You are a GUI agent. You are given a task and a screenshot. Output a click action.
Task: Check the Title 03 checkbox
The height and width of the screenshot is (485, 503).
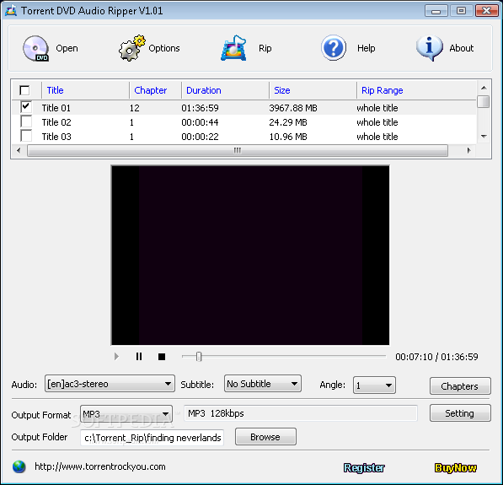[x=26, y=136]
